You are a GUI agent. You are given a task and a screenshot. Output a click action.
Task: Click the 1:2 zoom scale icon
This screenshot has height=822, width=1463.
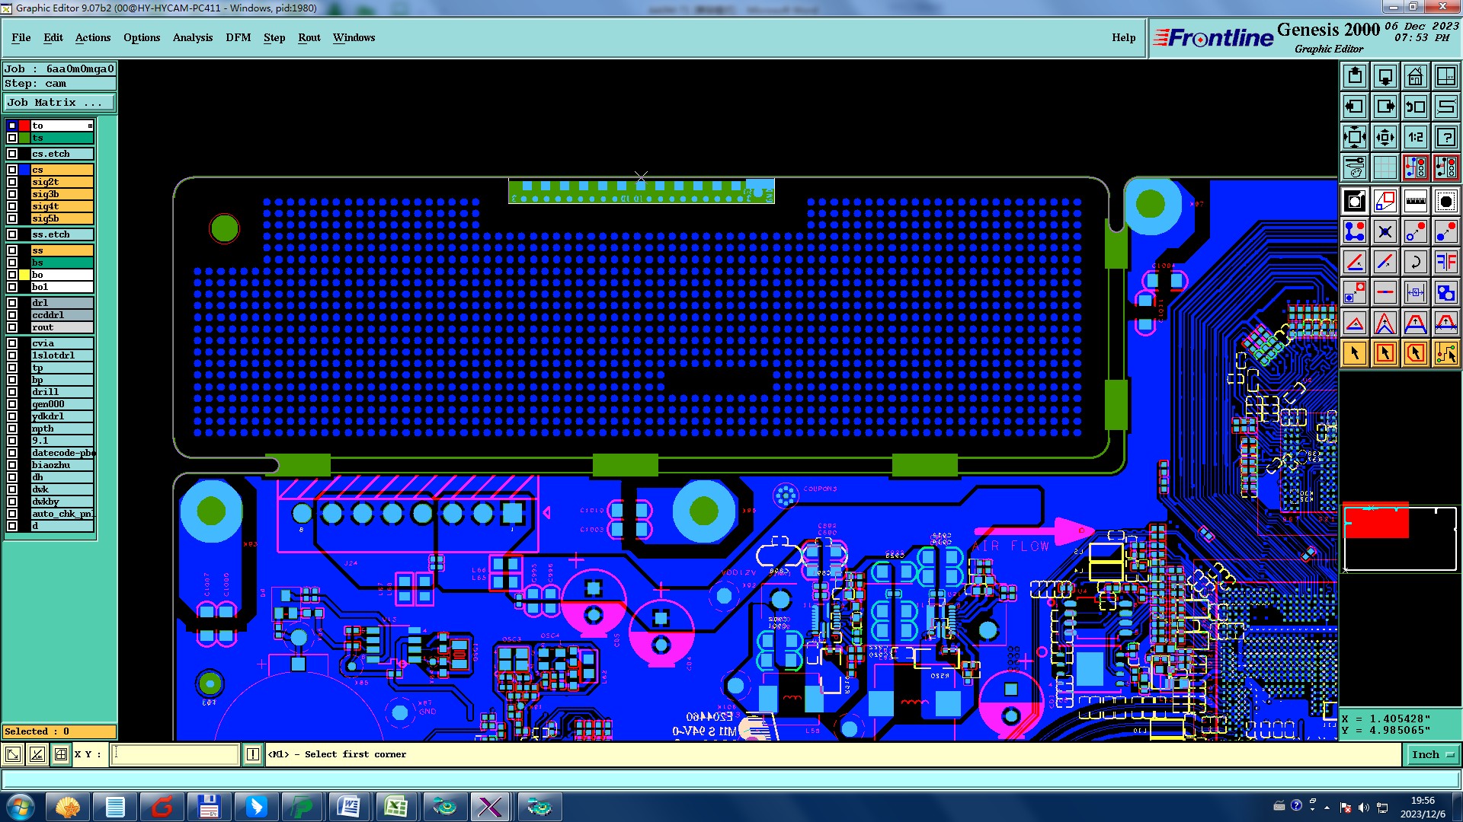coord(1415,137)
